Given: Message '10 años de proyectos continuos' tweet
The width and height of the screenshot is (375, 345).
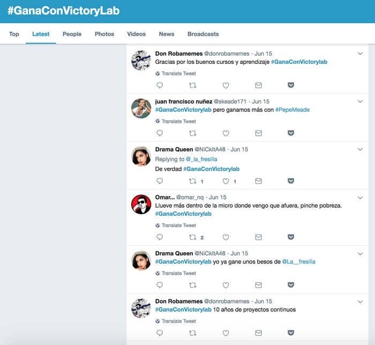Looking at the screenshot, I should click(x=259, y=333).
